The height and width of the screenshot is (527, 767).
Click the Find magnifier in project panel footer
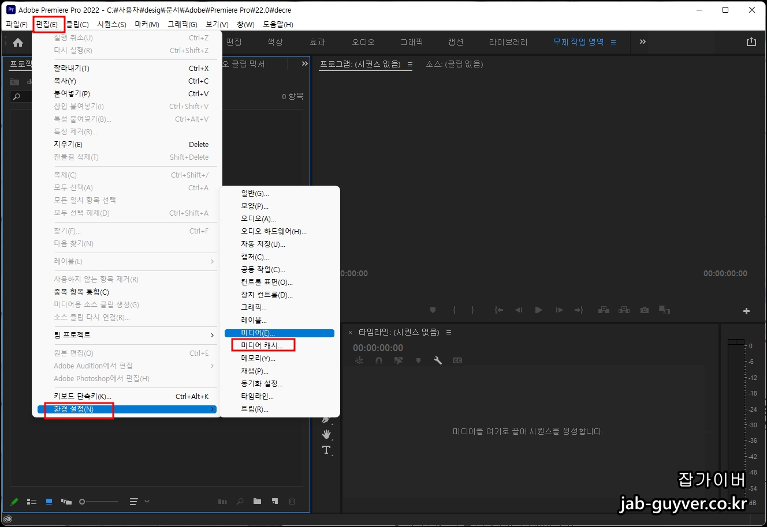(x=240, y=502)
